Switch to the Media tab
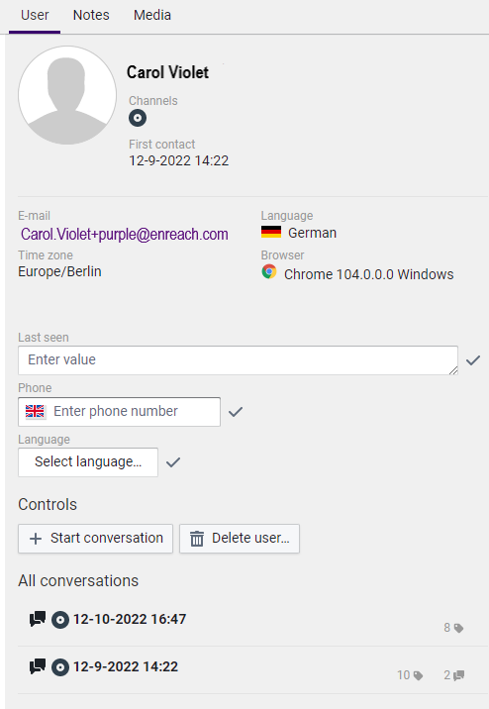The height and width of the screenshot is (709, 489). (x=152, y=16)
